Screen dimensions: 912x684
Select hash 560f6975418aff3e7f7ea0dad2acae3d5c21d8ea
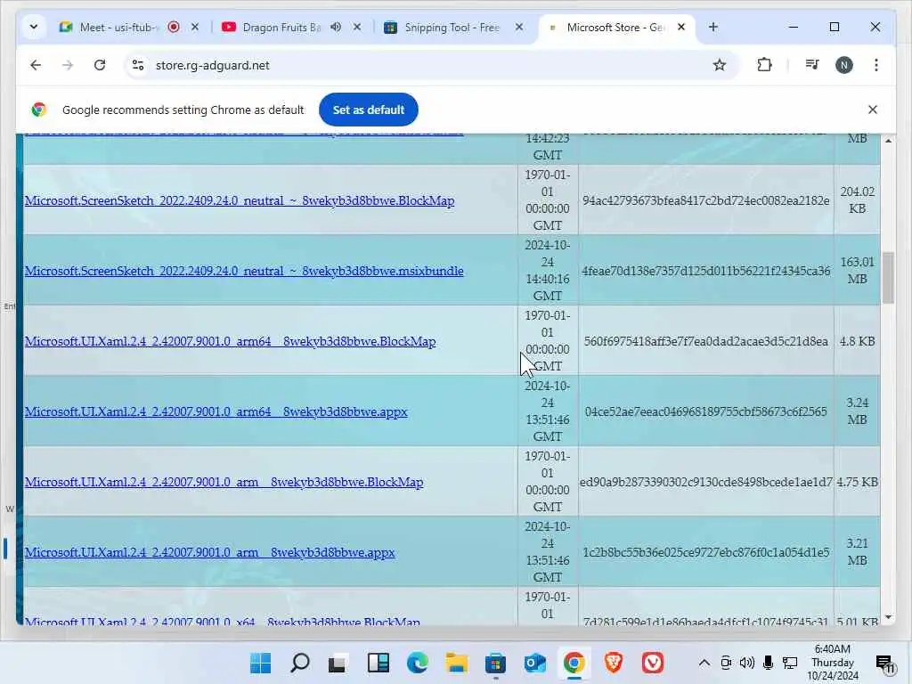click(x=706, y=341)
